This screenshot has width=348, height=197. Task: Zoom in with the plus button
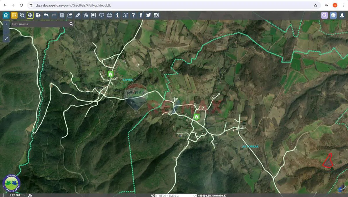pyautogui.click(x=6, y=24)
